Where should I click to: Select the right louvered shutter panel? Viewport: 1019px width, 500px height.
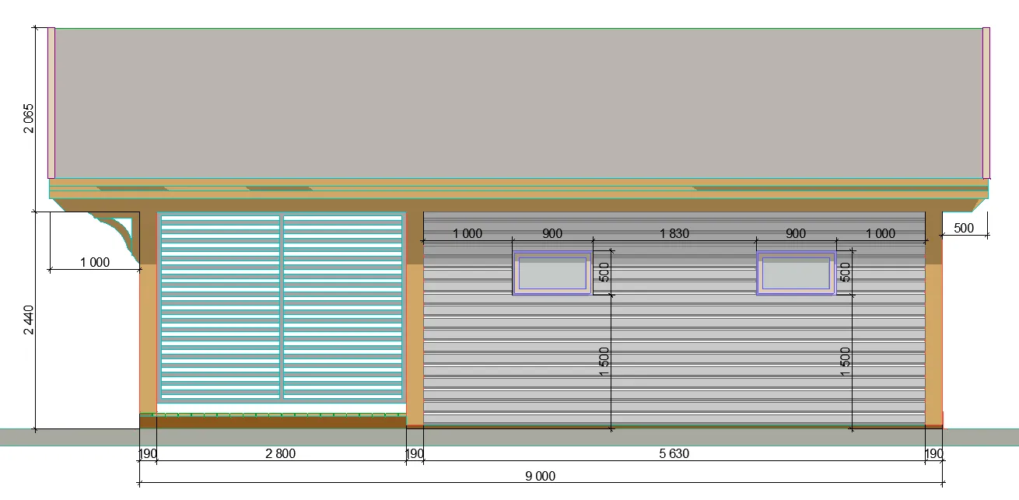pyautogui.click(x=342, y=306)
